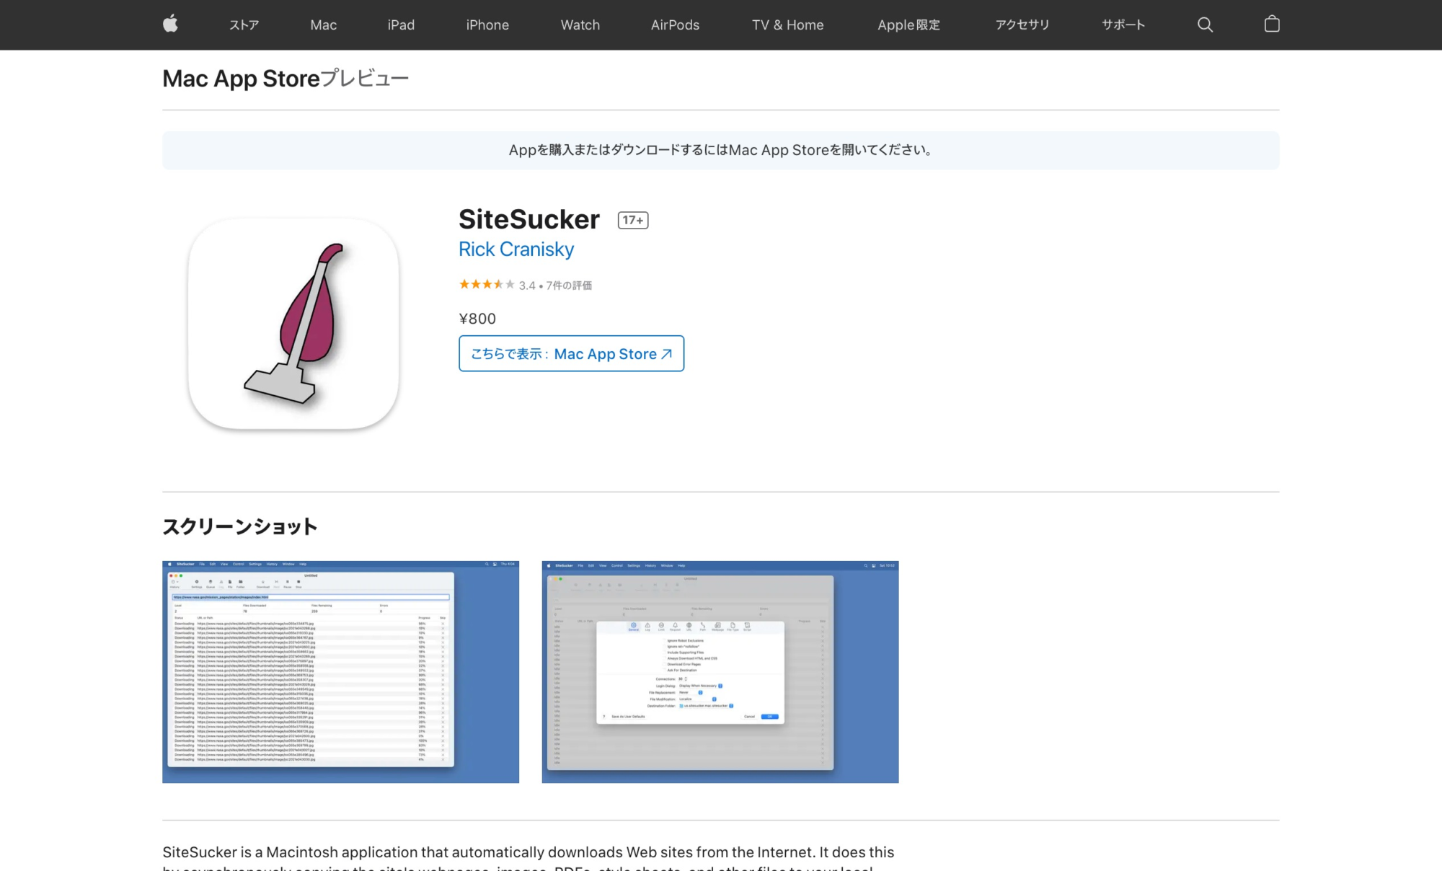1442x871 pixels.
Task: Open the Mac menu item
Action: point(324,25)
